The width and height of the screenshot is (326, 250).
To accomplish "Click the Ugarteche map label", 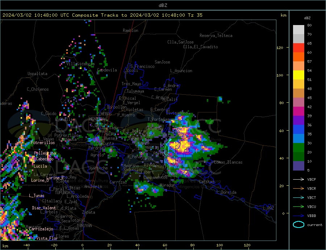I will 98,168.
